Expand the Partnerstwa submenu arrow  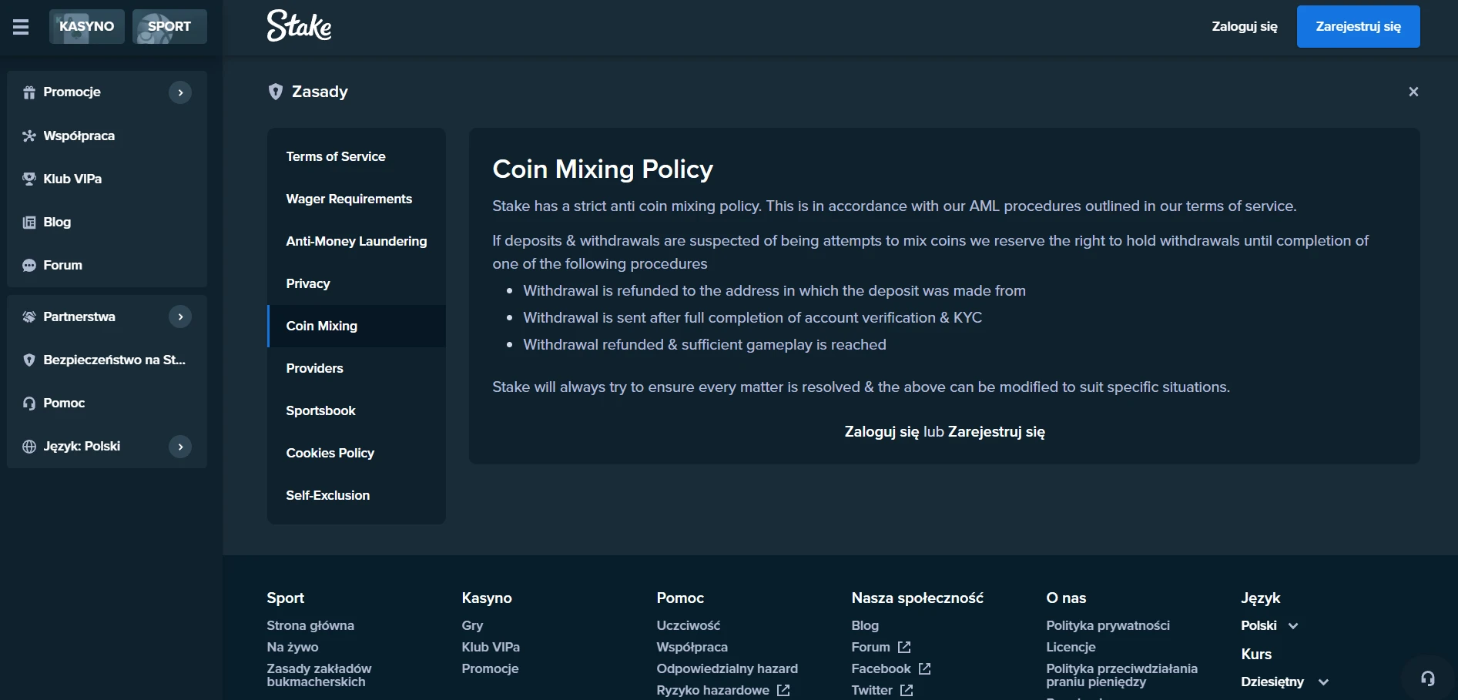[x=180, y=317]
